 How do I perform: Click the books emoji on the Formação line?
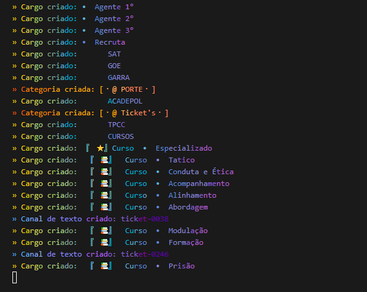coord(104,242)
